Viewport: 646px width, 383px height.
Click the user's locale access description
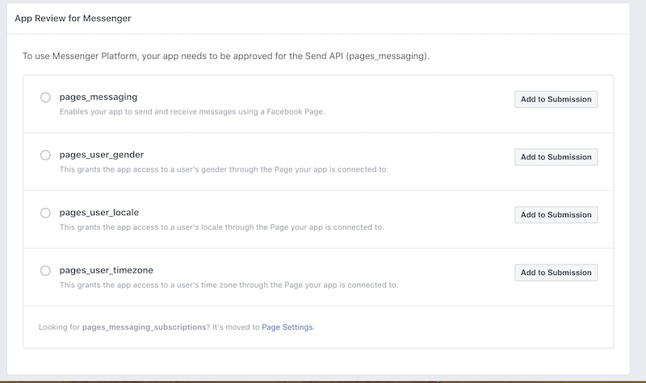click(222, 227)
